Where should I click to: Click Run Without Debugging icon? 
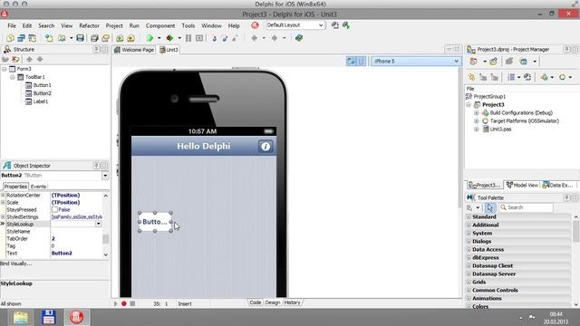tap(169, 38)
